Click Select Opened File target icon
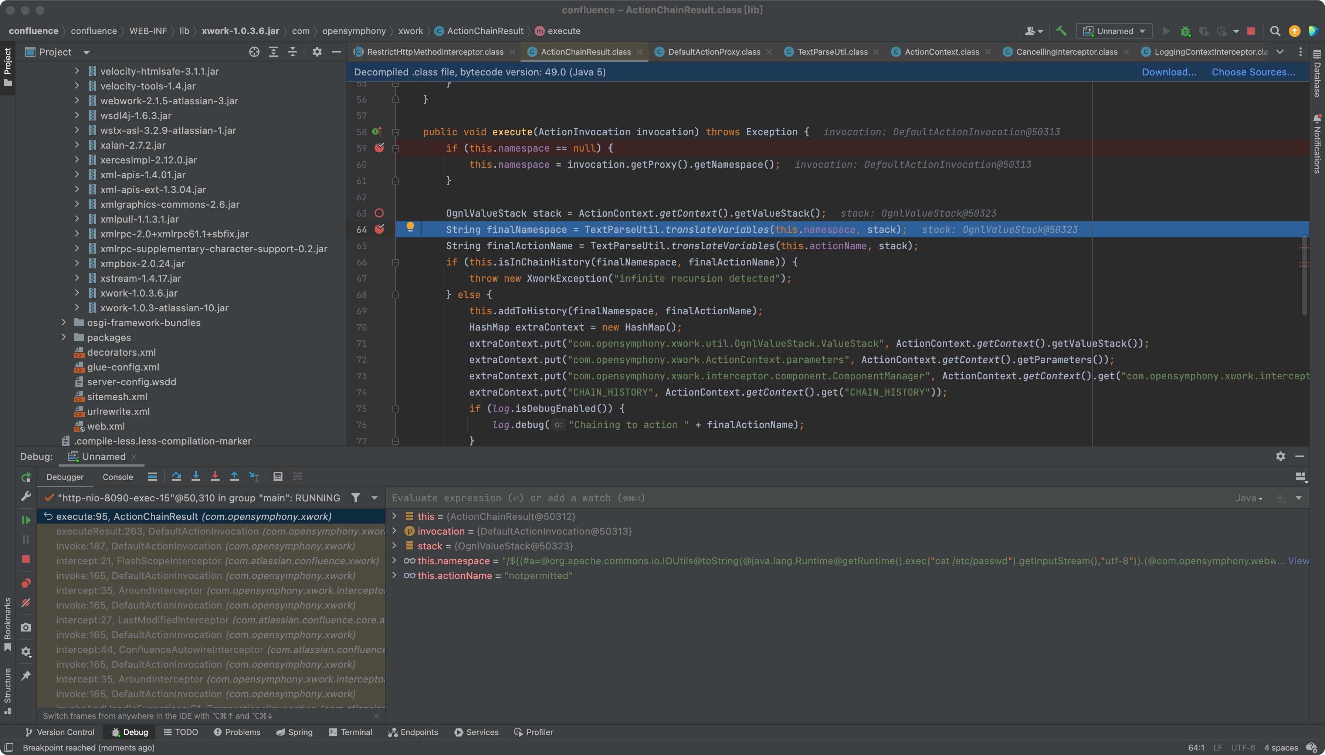Viewport: 1325px width, 755px height. (x=254, y=52)
